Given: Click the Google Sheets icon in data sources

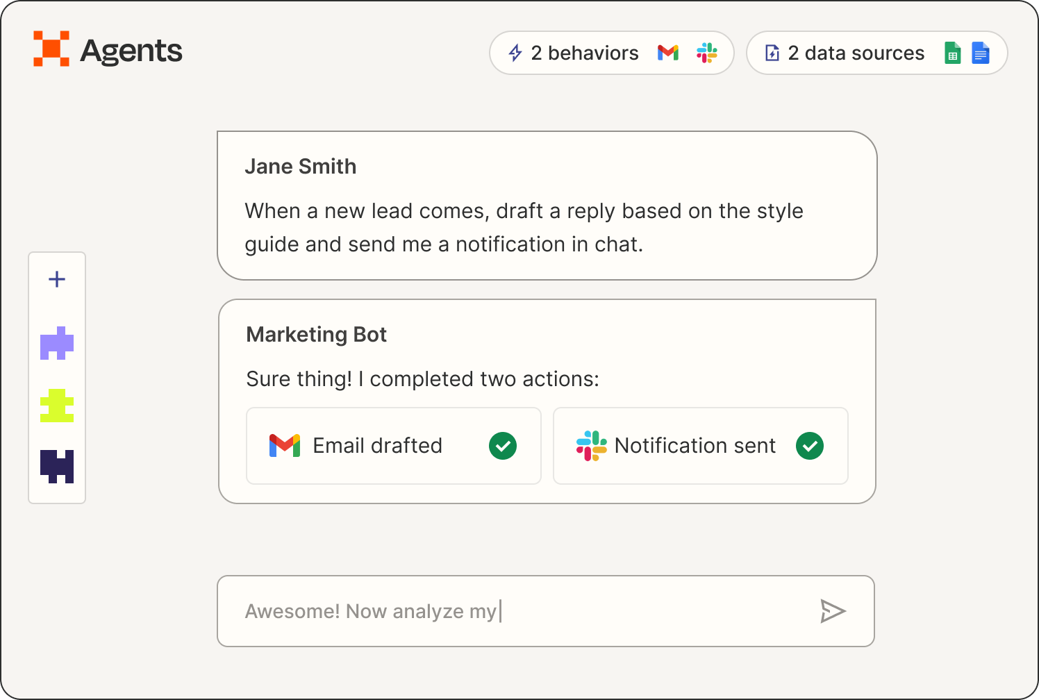Looking at the screenshot, I should [x=952, y=53].
